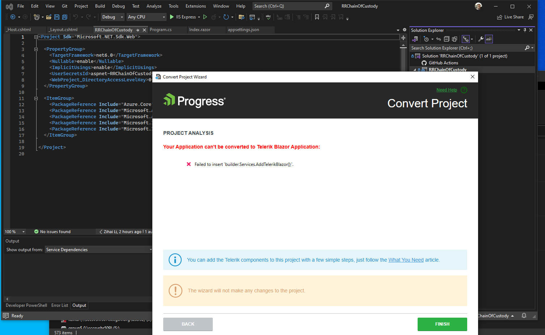Click the Need Help question mark icon

(464, 90)
